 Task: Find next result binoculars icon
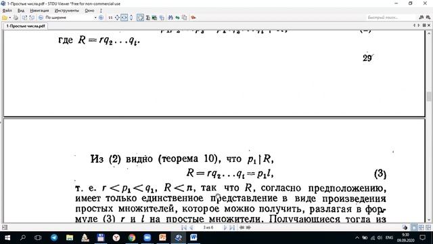coord(428,18)
